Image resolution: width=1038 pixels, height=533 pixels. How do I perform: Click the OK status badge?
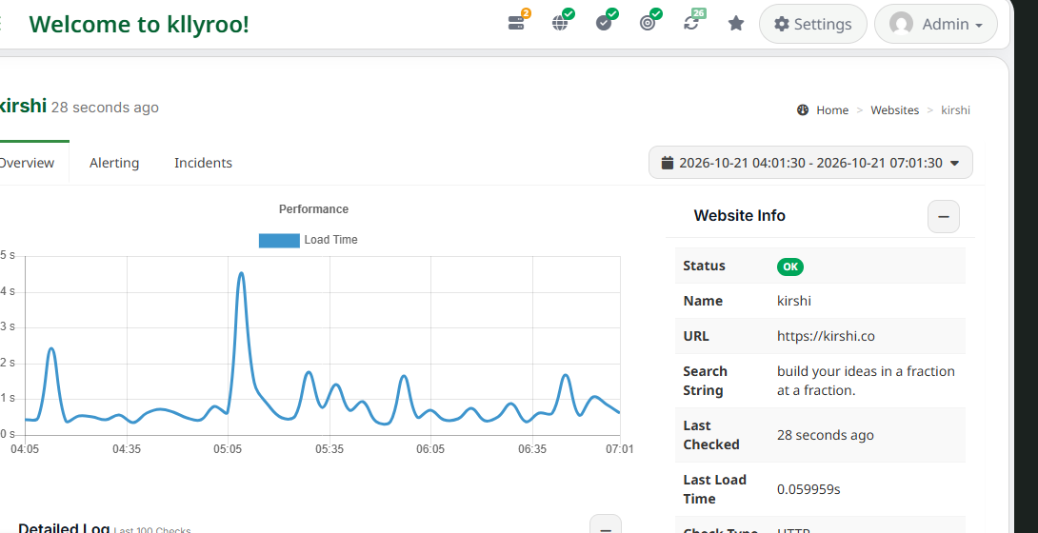pyautogui.click(x=790, y=266)
